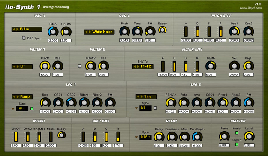Toggle the Mono mode switch
This screenshot has width=268, height=156.
click(237, 133)
